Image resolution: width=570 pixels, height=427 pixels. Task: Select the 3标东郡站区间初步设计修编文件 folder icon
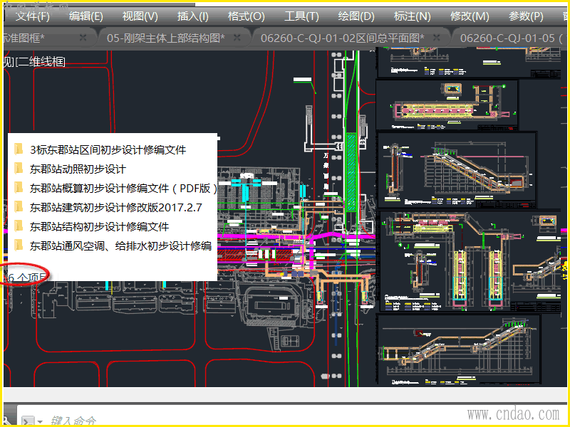point(18,149)
